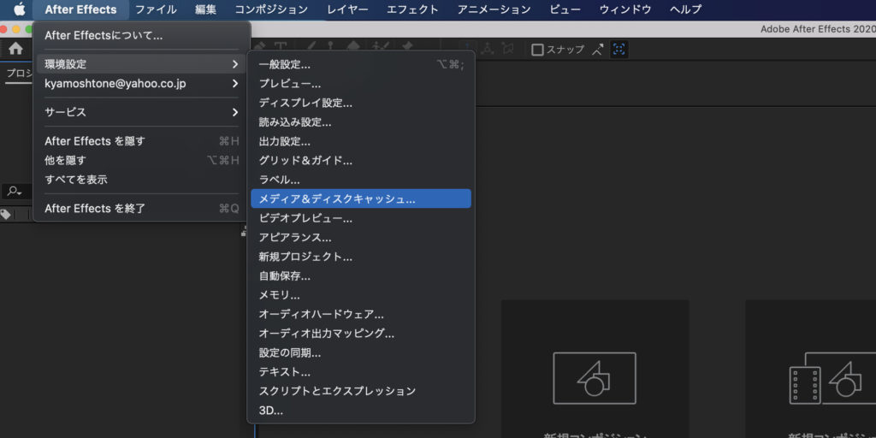Expand the サービス submenu
The height and width of the screenshot is (438, 876).
click(x=141, y=112)
